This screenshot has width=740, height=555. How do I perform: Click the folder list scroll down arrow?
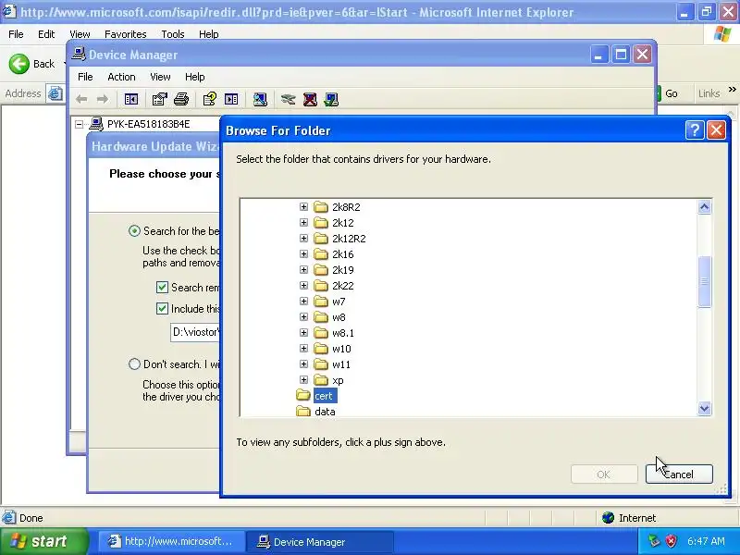click(x=704, y=408)
